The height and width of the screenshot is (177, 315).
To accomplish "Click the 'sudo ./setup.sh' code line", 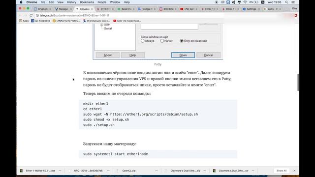I will point(98,125).
